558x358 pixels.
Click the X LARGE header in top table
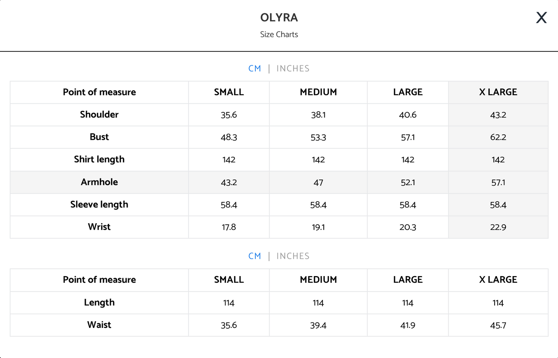[498, 92]
